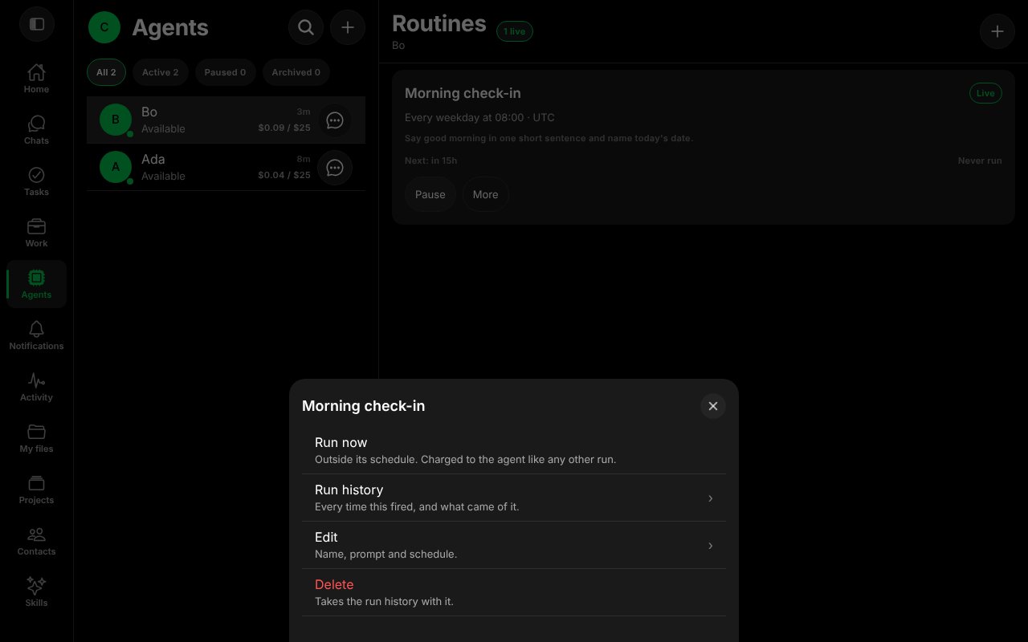Viewport: 1028px width, 642px height.
Task: Open Edit for name, prompt and schedule
Action: tap(514, 545)
